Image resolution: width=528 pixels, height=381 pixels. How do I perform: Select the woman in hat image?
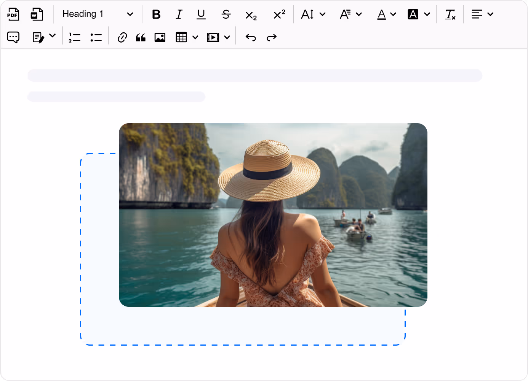[x=273, y=215]
